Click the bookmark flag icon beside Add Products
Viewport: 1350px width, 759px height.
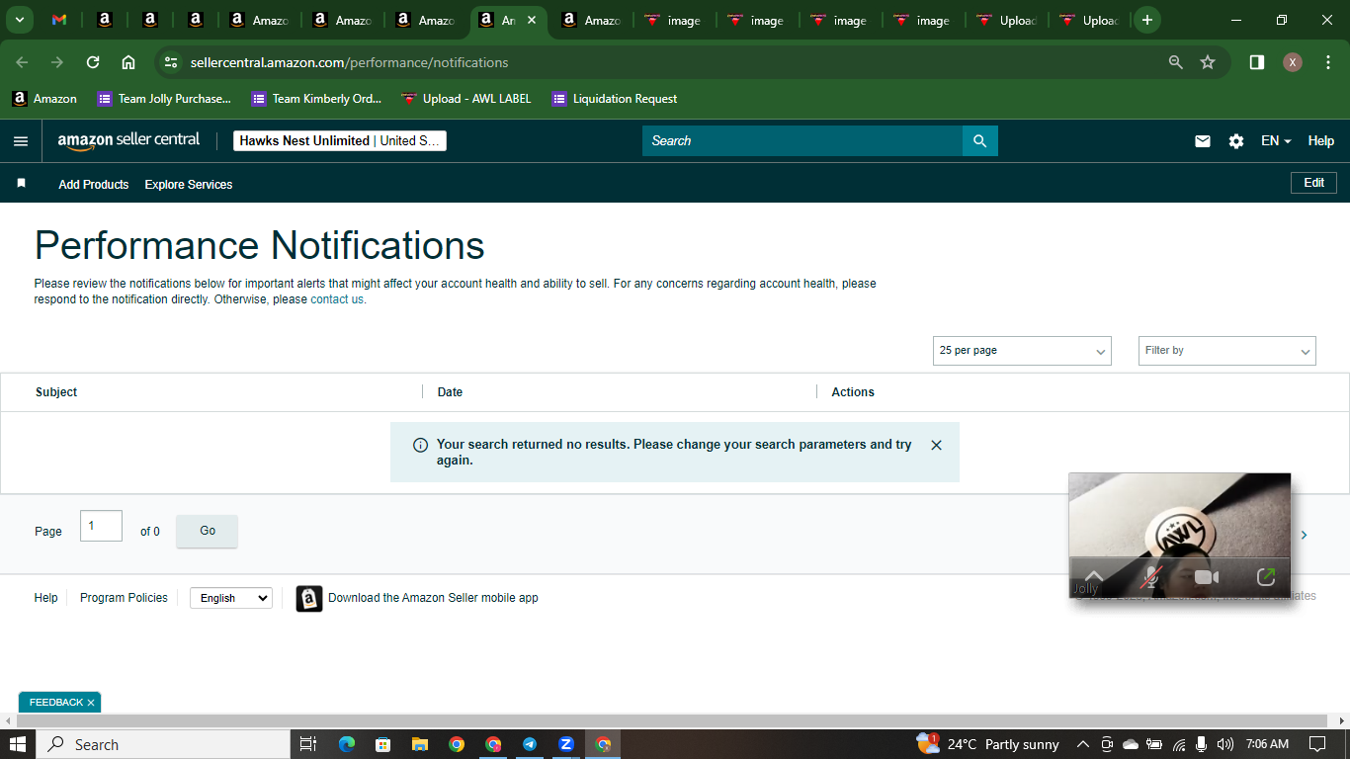coord(21,184)
